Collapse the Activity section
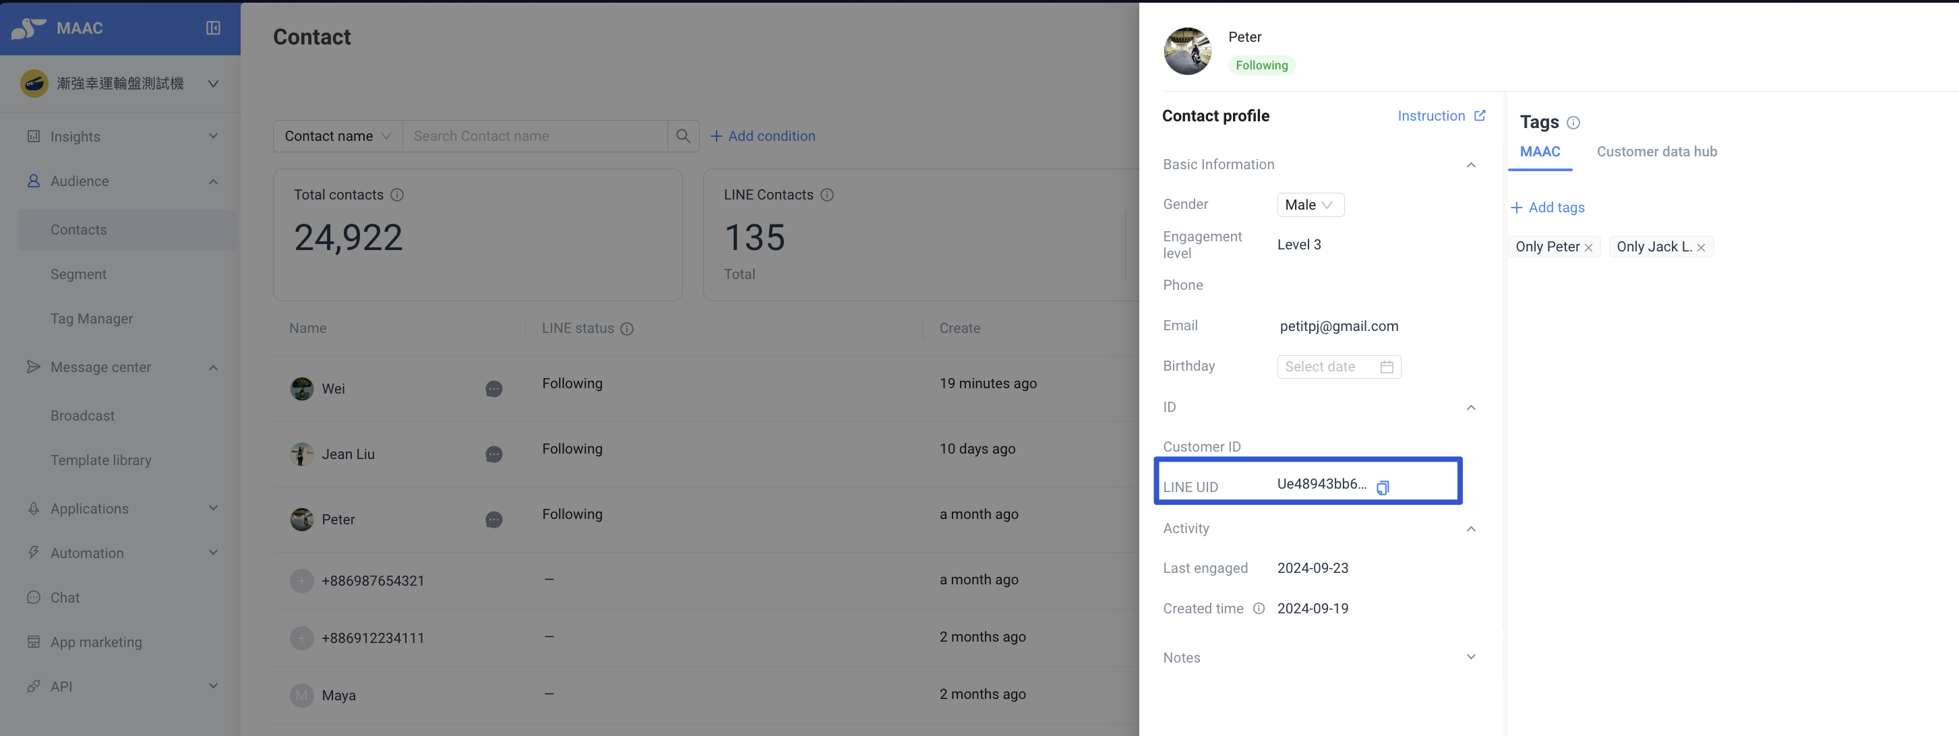The height and width of the screenshot is (736, 1959). pos(1470,528)
